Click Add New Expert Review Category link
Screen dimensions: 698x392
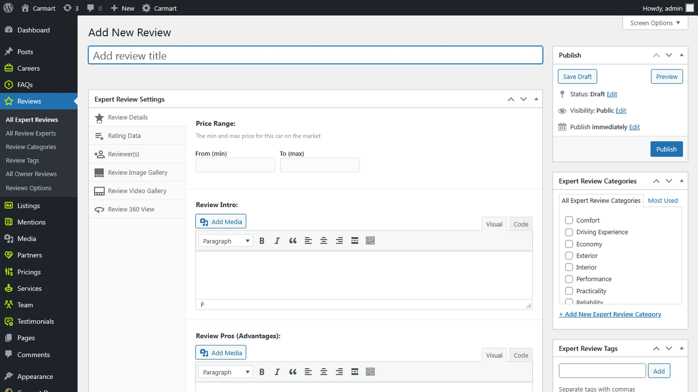coord(610,314)
